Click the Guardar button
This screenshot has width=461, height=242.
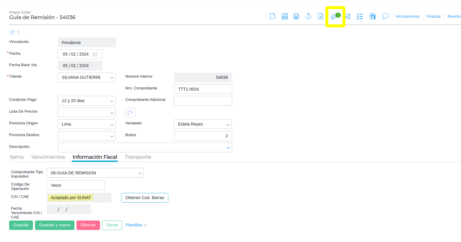(x=21, y=225)
